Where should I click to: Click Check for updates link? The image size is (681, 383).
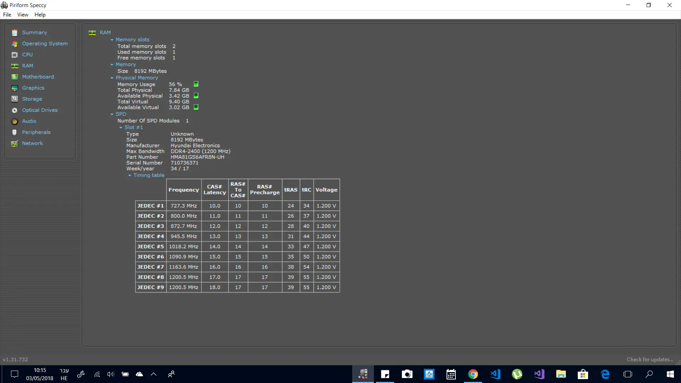click(x=650, y=359)
